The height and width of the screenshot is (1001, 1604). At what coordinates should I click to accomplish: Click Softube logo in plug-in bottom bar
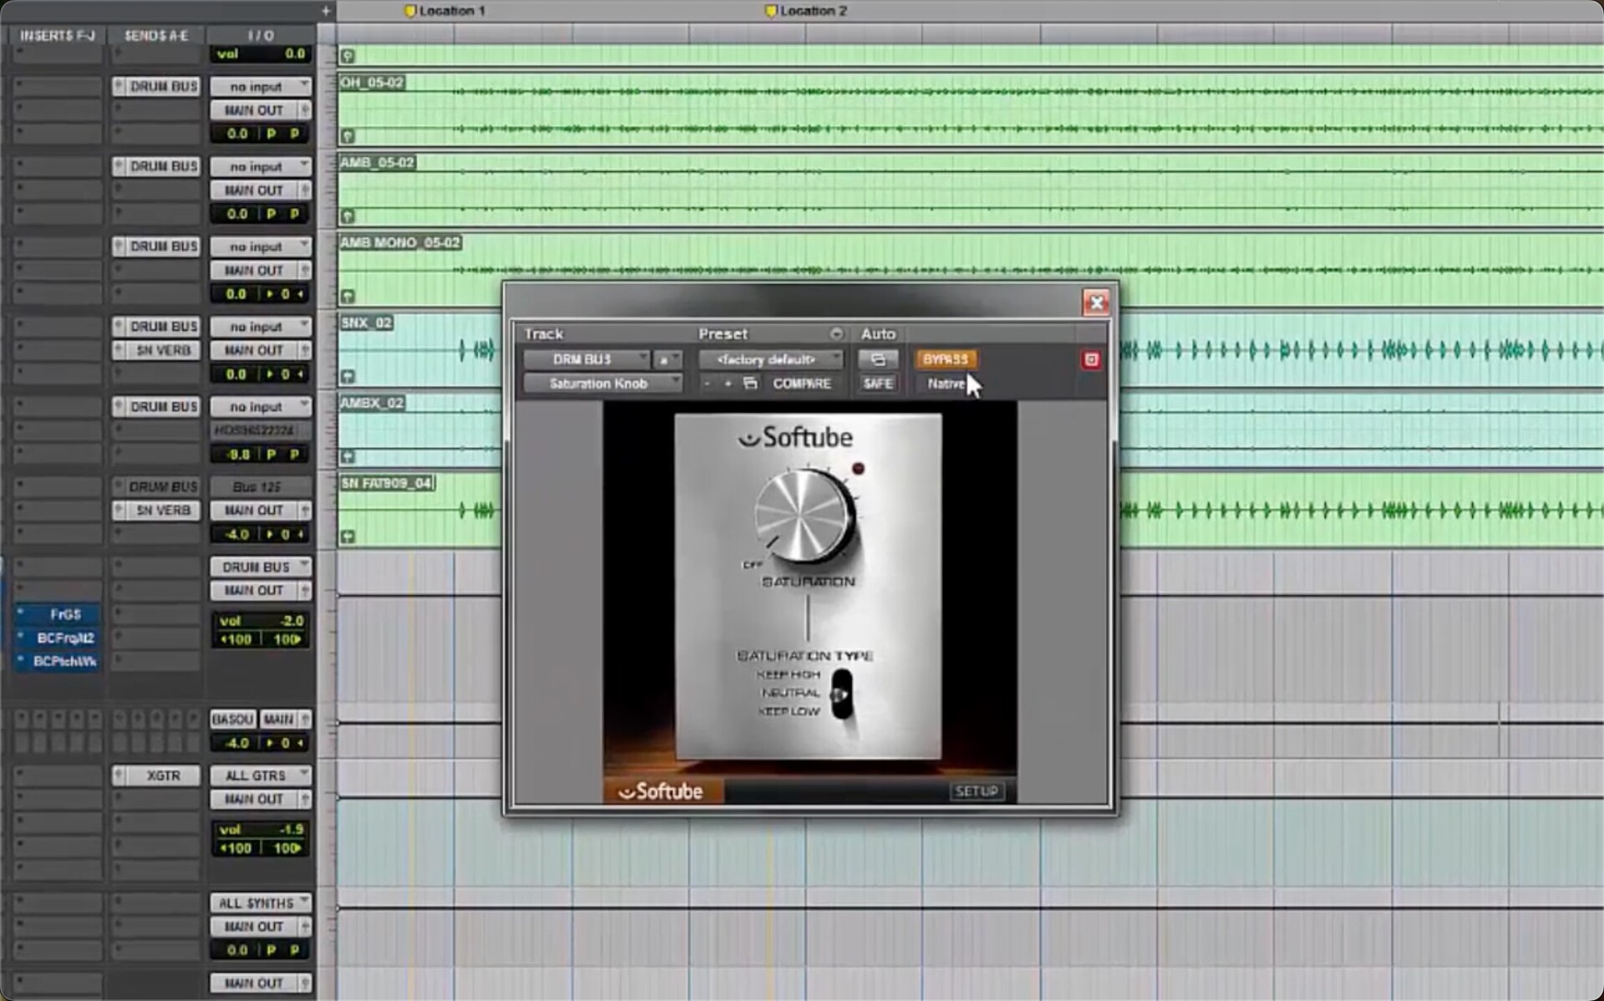pos(662,791)
